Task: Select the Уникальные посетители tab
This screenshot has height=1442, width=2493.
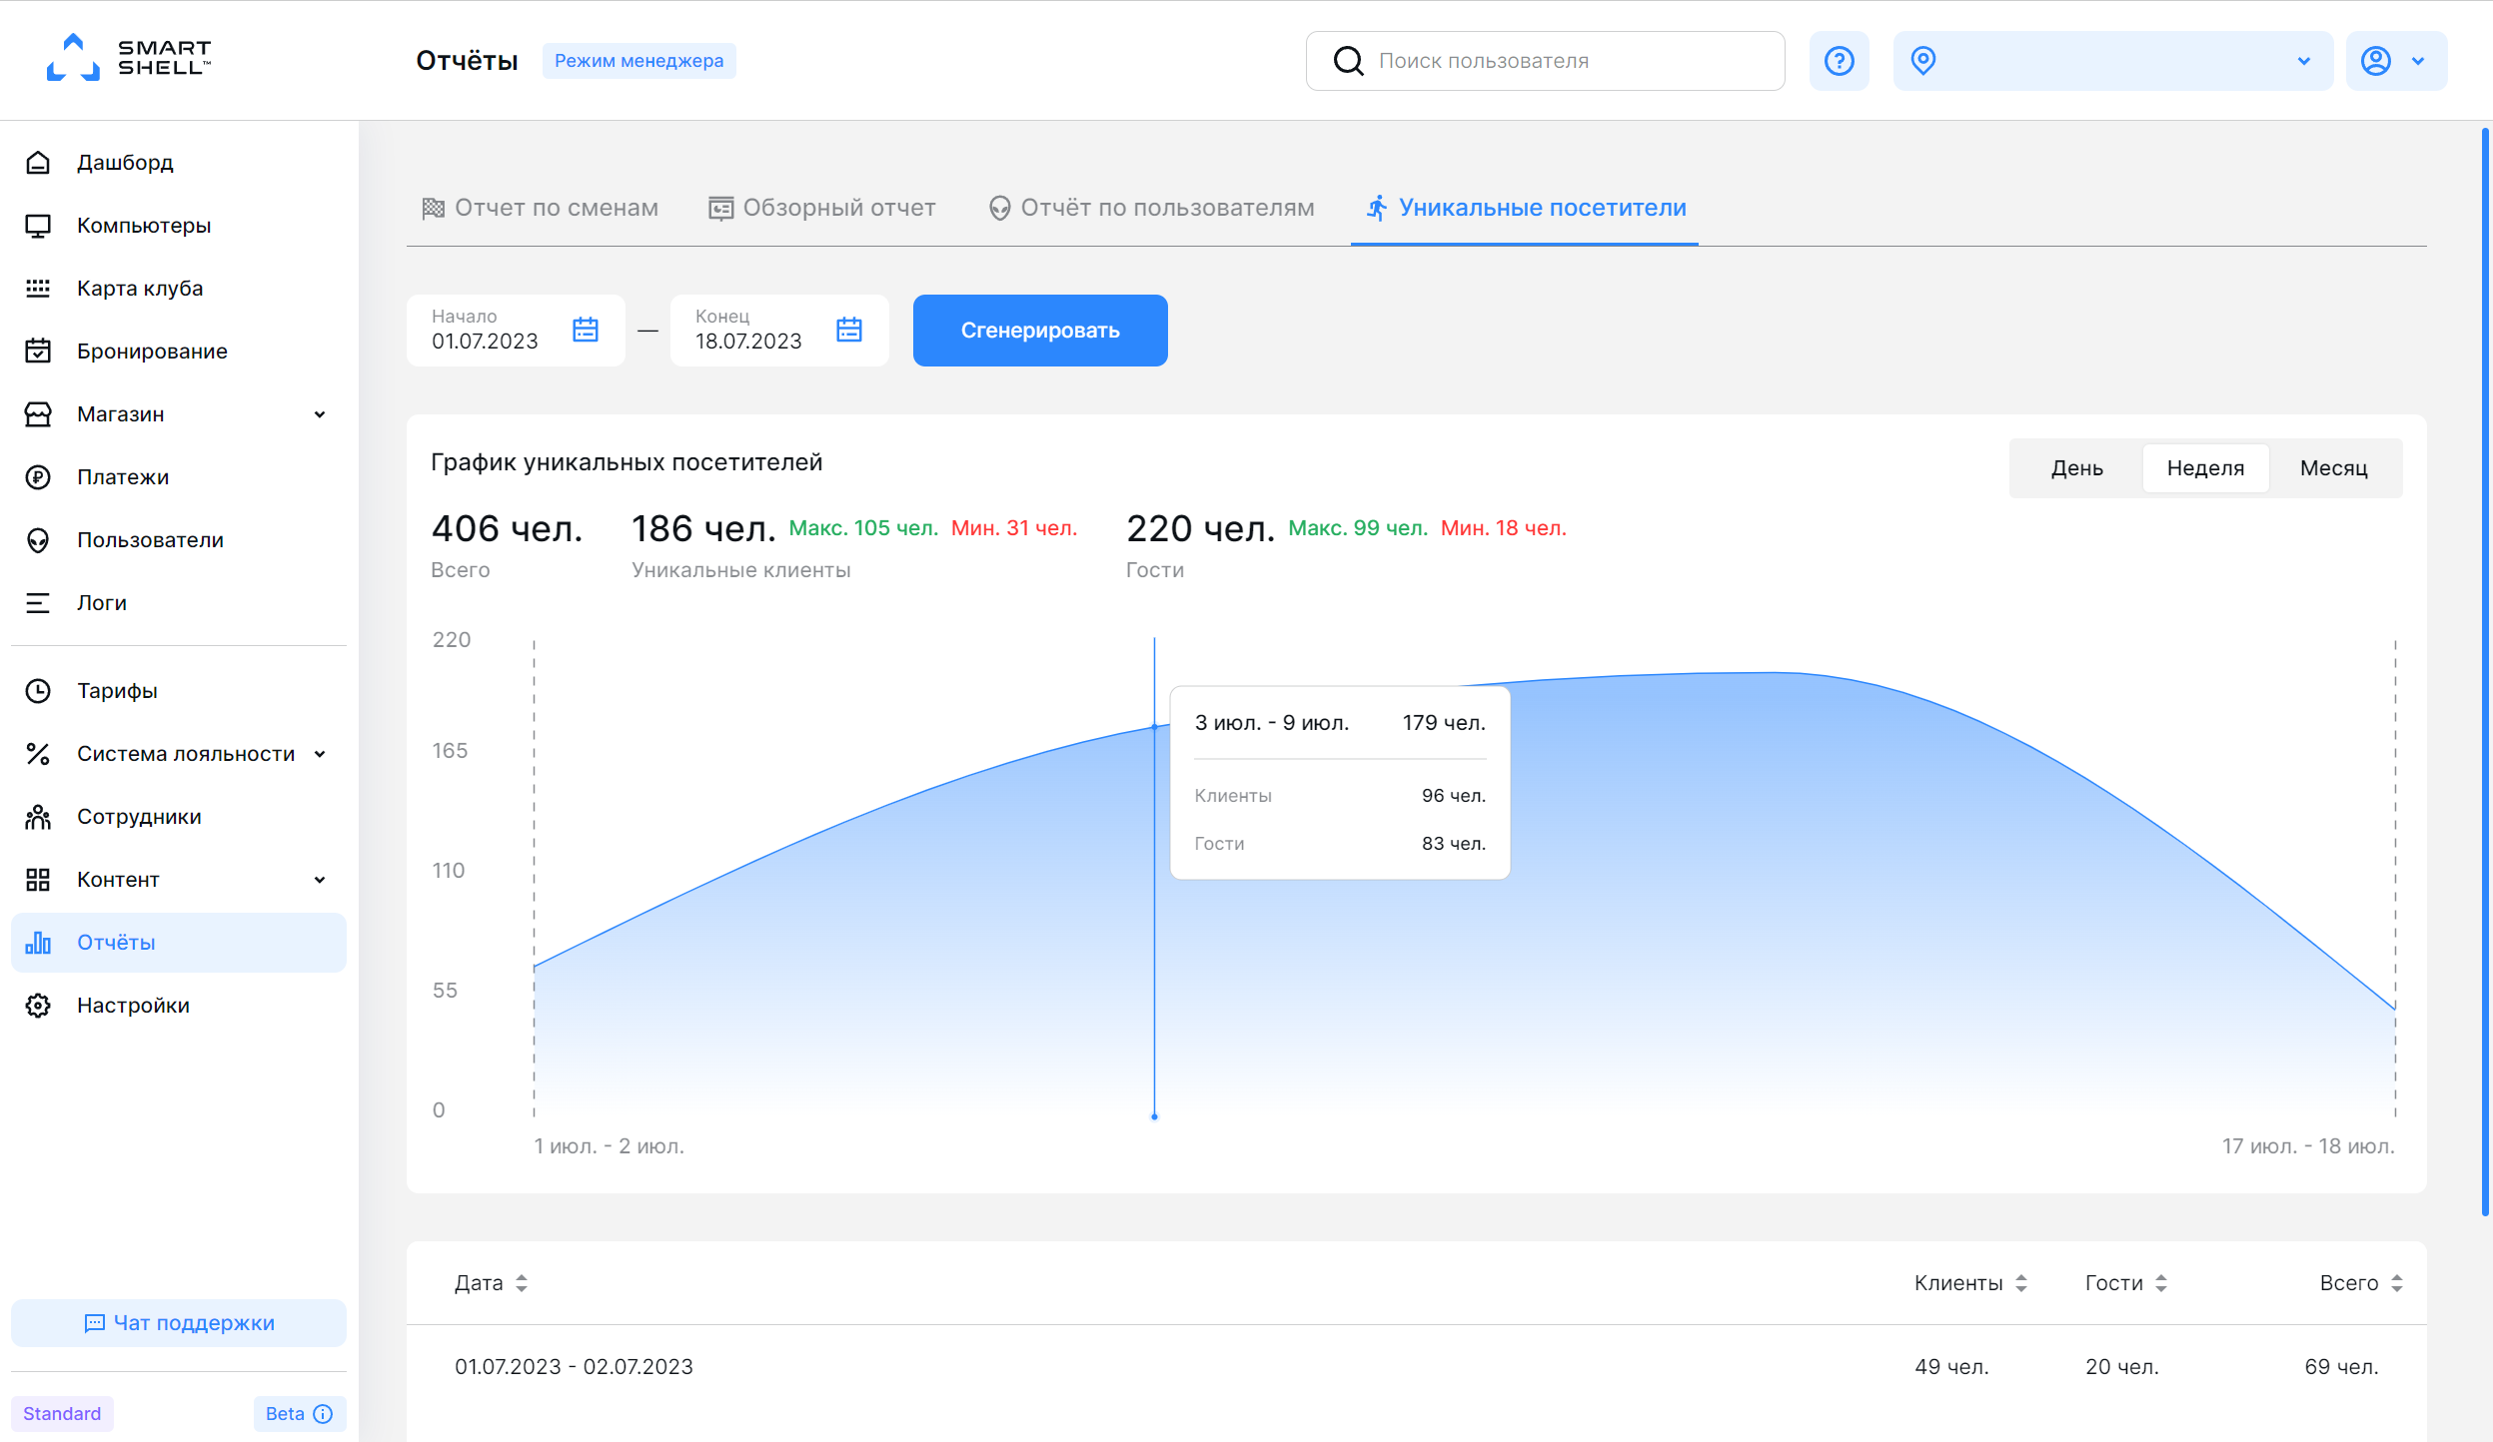Action: [1526, 208]
